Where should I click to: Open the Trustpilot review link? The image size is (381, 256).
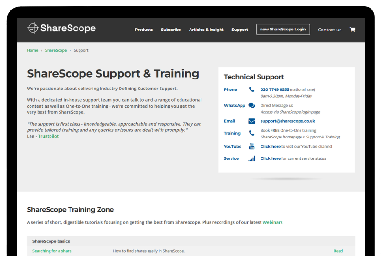click(x=48, y=136)
